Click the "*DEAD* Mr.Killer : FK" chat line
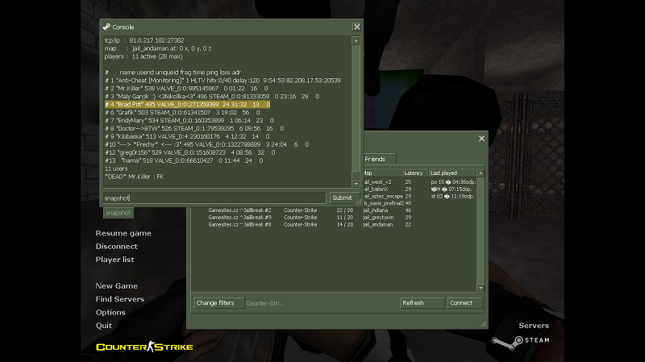The height and width of the screenshot is (362, 645). click(x=134, y=177)
